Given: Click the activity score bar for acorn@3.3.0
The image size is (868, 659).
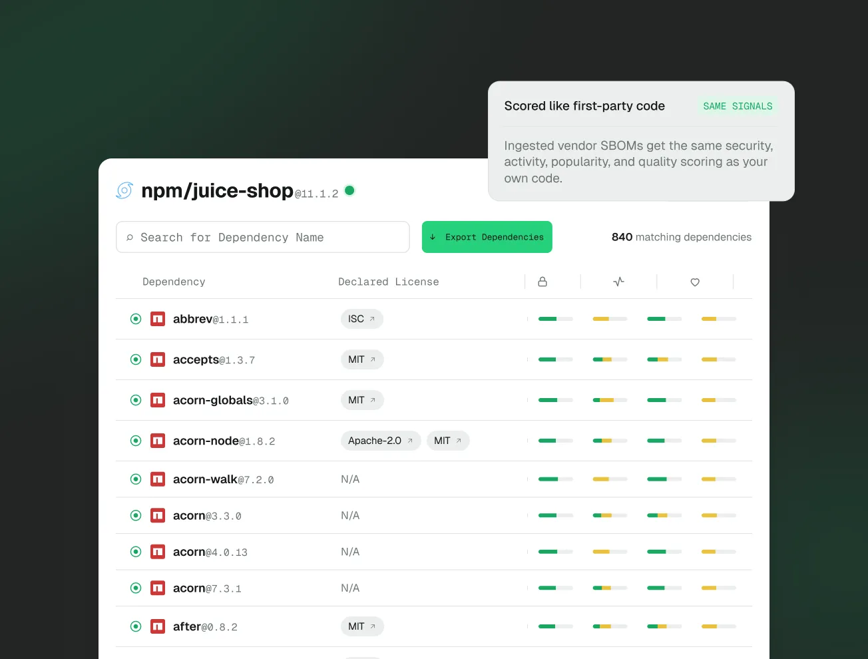Looking at the screenshot, I should (x=610, y=515).
